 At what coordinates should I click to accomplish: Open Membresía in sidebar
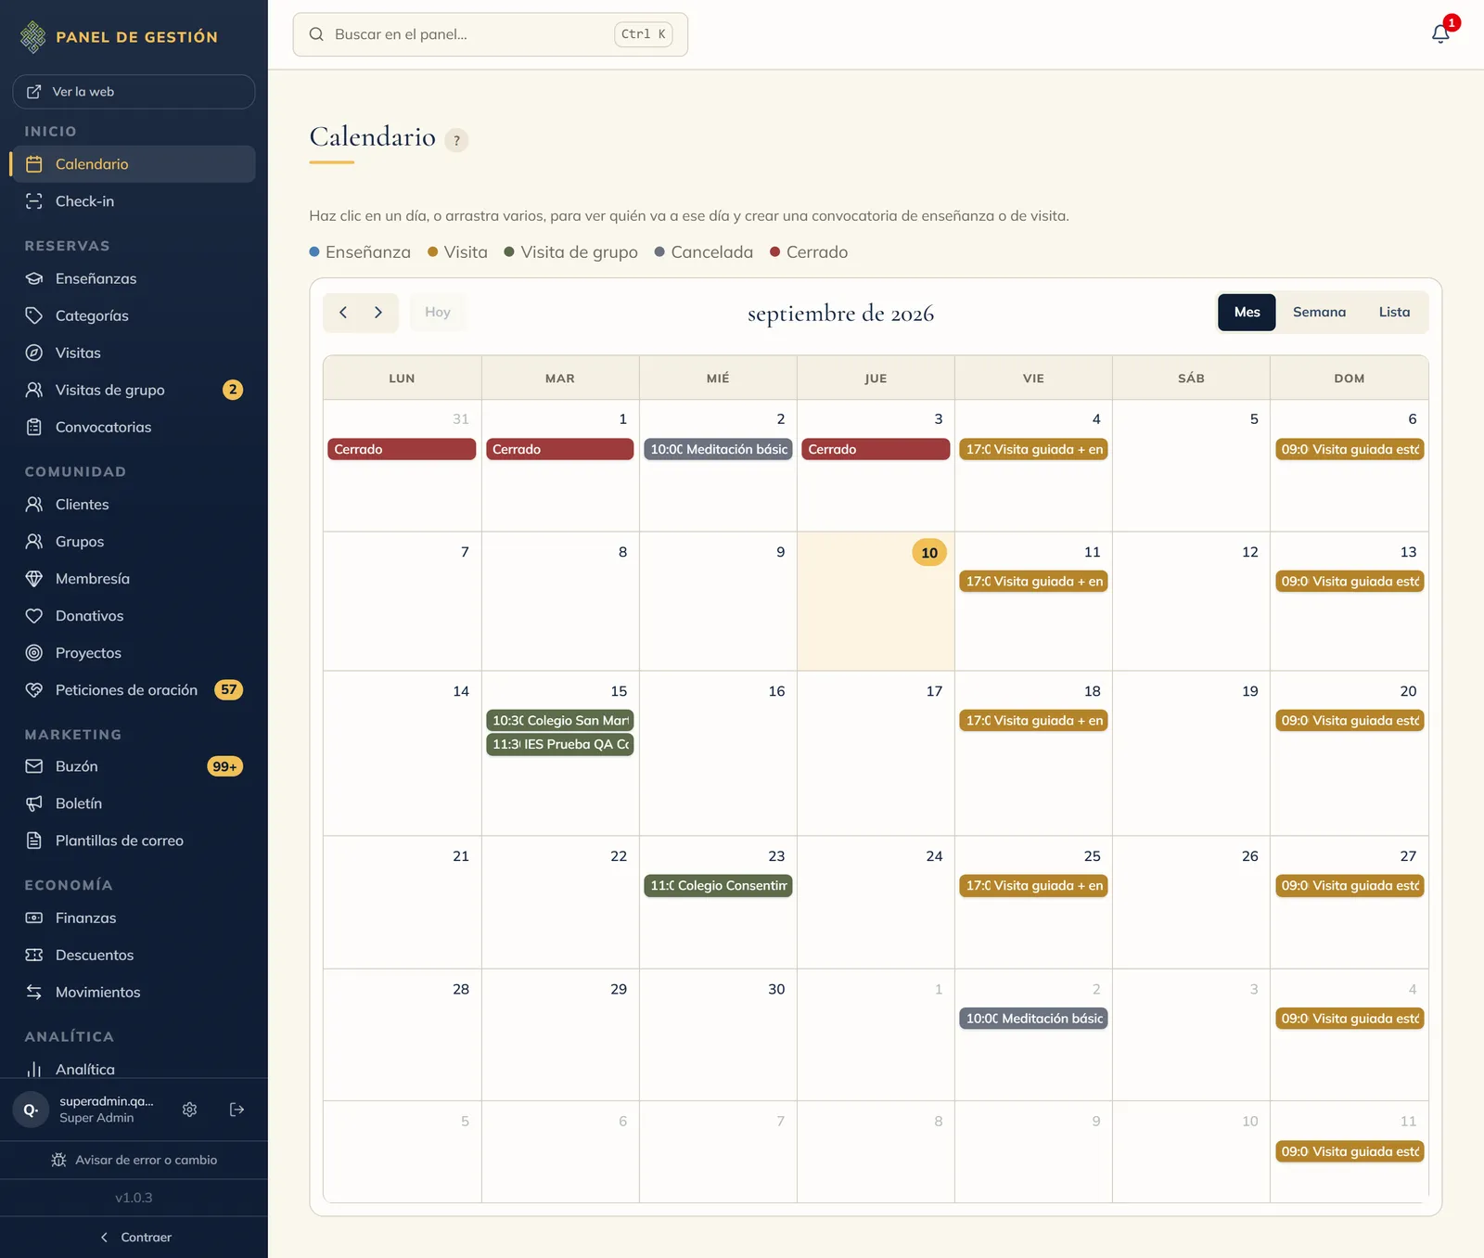coord(134,579)
